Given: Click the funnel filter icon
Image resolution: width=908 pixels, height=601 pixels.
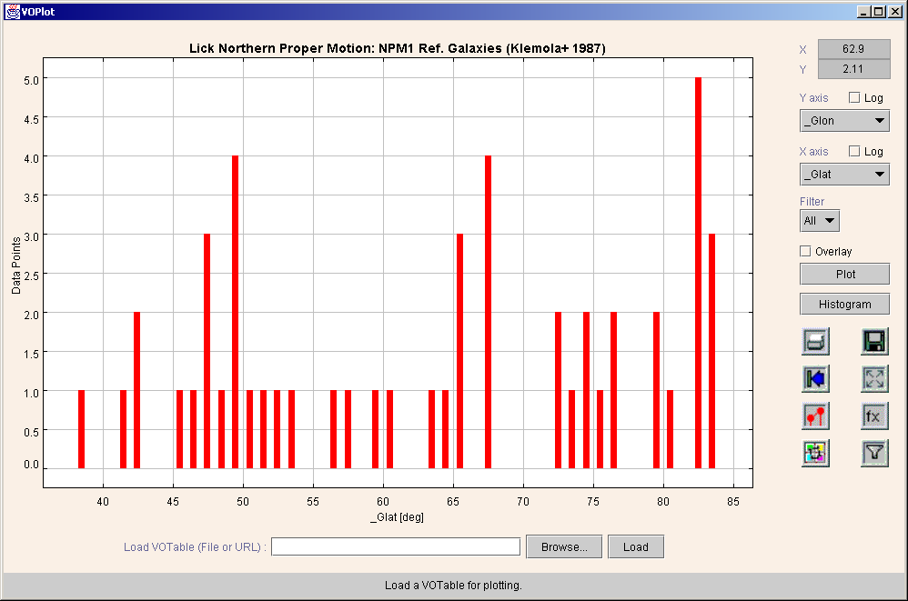Looking at the screenshot, I should 874,453.
